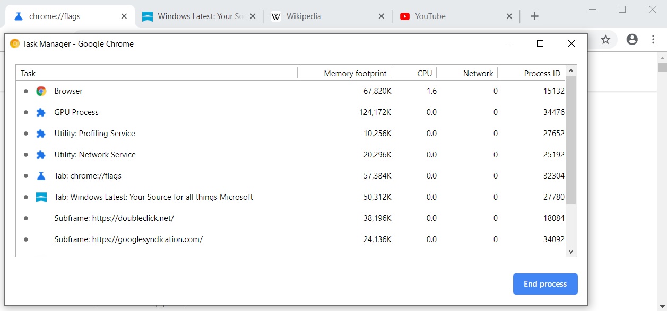Click the task list scrollbar thumb

(571, 140)
